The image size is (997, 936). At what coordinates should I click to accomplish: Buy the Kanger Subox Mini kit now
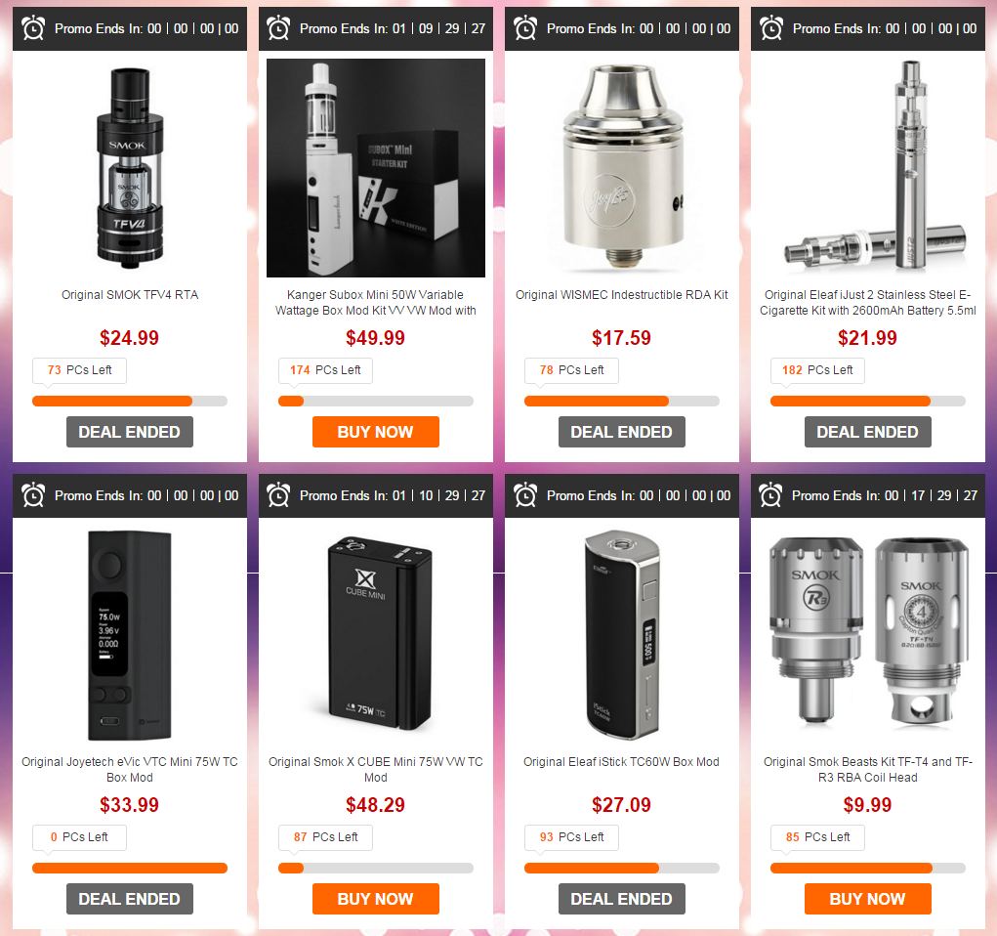pos(375,432)
